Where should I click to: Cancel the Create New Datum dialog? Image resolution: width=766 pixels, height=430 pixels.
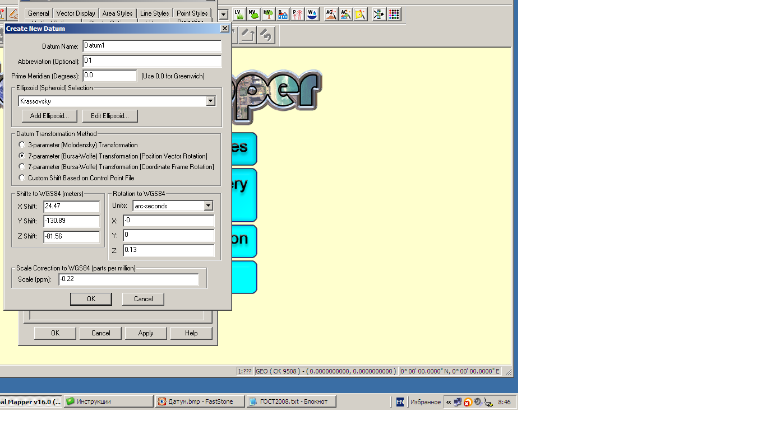pyautogui.click(x=143, y=299)
